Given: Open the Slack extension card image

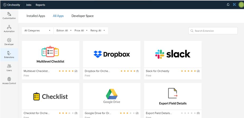Looking at the screenshot, I should [173, 54].
